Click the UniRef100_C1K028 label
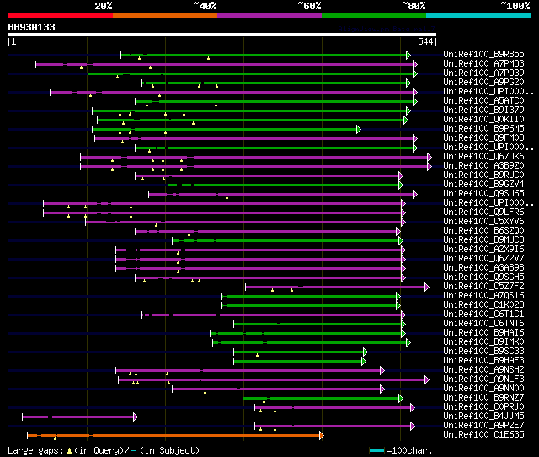This screenshot has width=539, height=457. click(483, 305)
